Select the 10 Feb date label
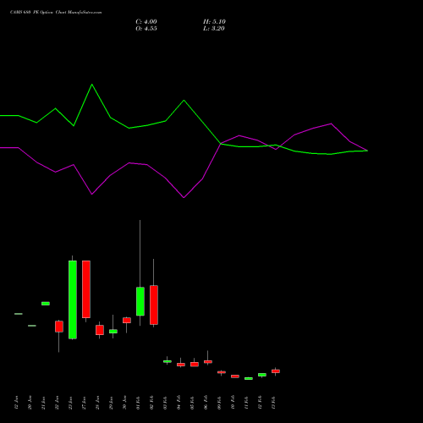 pos(233,403)
